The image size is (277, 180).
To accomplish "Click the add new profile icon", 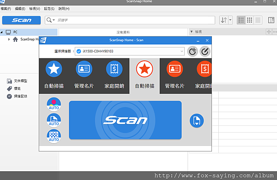I will pyautogui.click(x=193, y=52).
